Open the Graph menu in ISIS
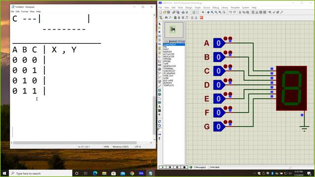This screenshot has width=315, height=177. pos(197,8)
